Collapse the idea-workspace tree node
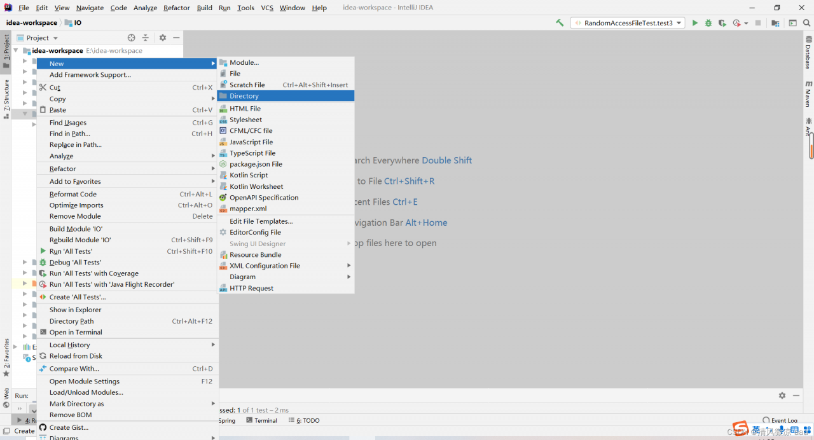This screenshot has width=814, height=440. pyautogui.click(x=16, y=51)
